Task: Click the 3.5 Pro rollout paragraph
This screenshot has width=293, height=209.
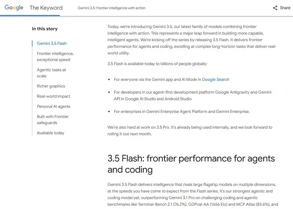Action: pyautogui.click(x=190, y=130)
